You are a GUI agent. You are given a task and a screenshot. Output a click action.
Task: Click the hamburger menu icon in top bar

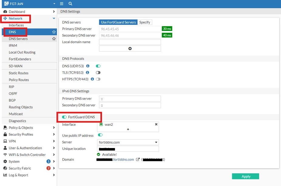62,4
